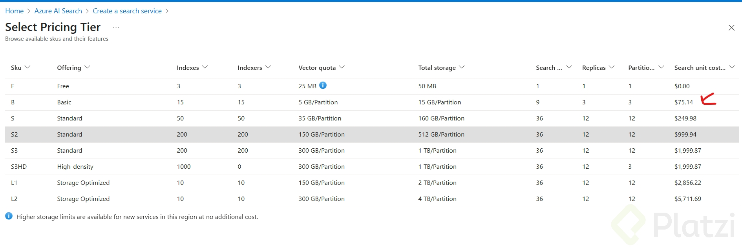Click the info icon next to 25 MB

tap(323, 85)
